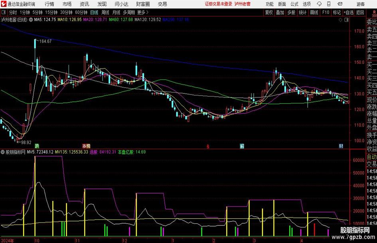
Task: Switch to the 周线 weekly tab
Action: [105, 12]
